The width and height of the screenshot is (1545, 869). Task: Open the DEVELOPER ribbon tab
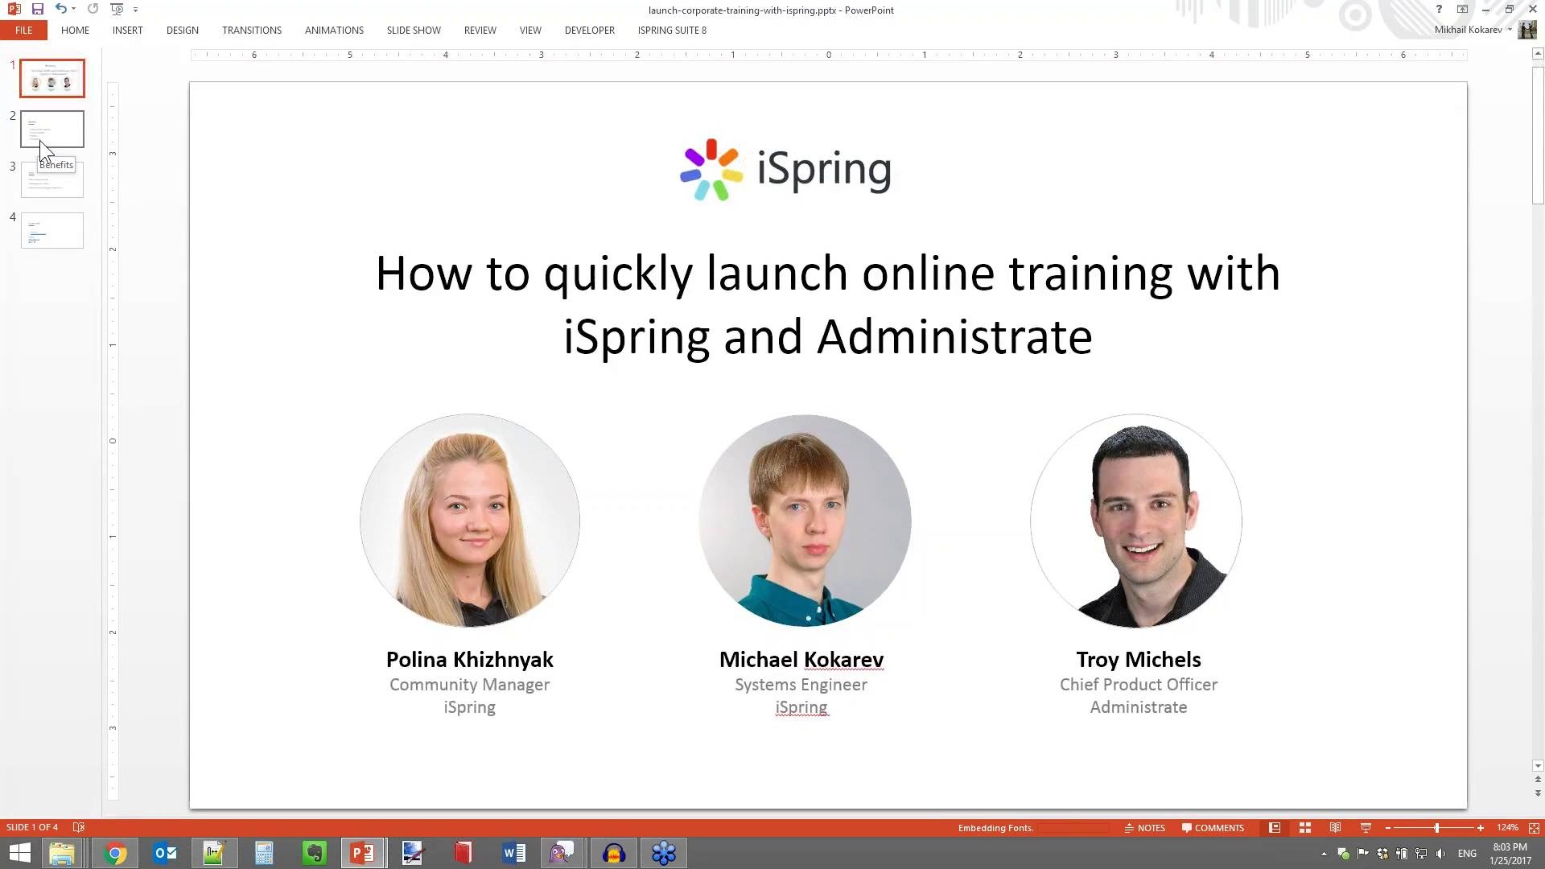tap(589, 30)
